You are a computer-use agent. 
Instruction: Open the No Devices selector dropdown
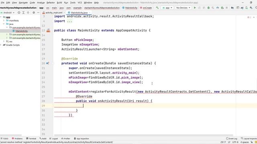(x=183, y=8)
